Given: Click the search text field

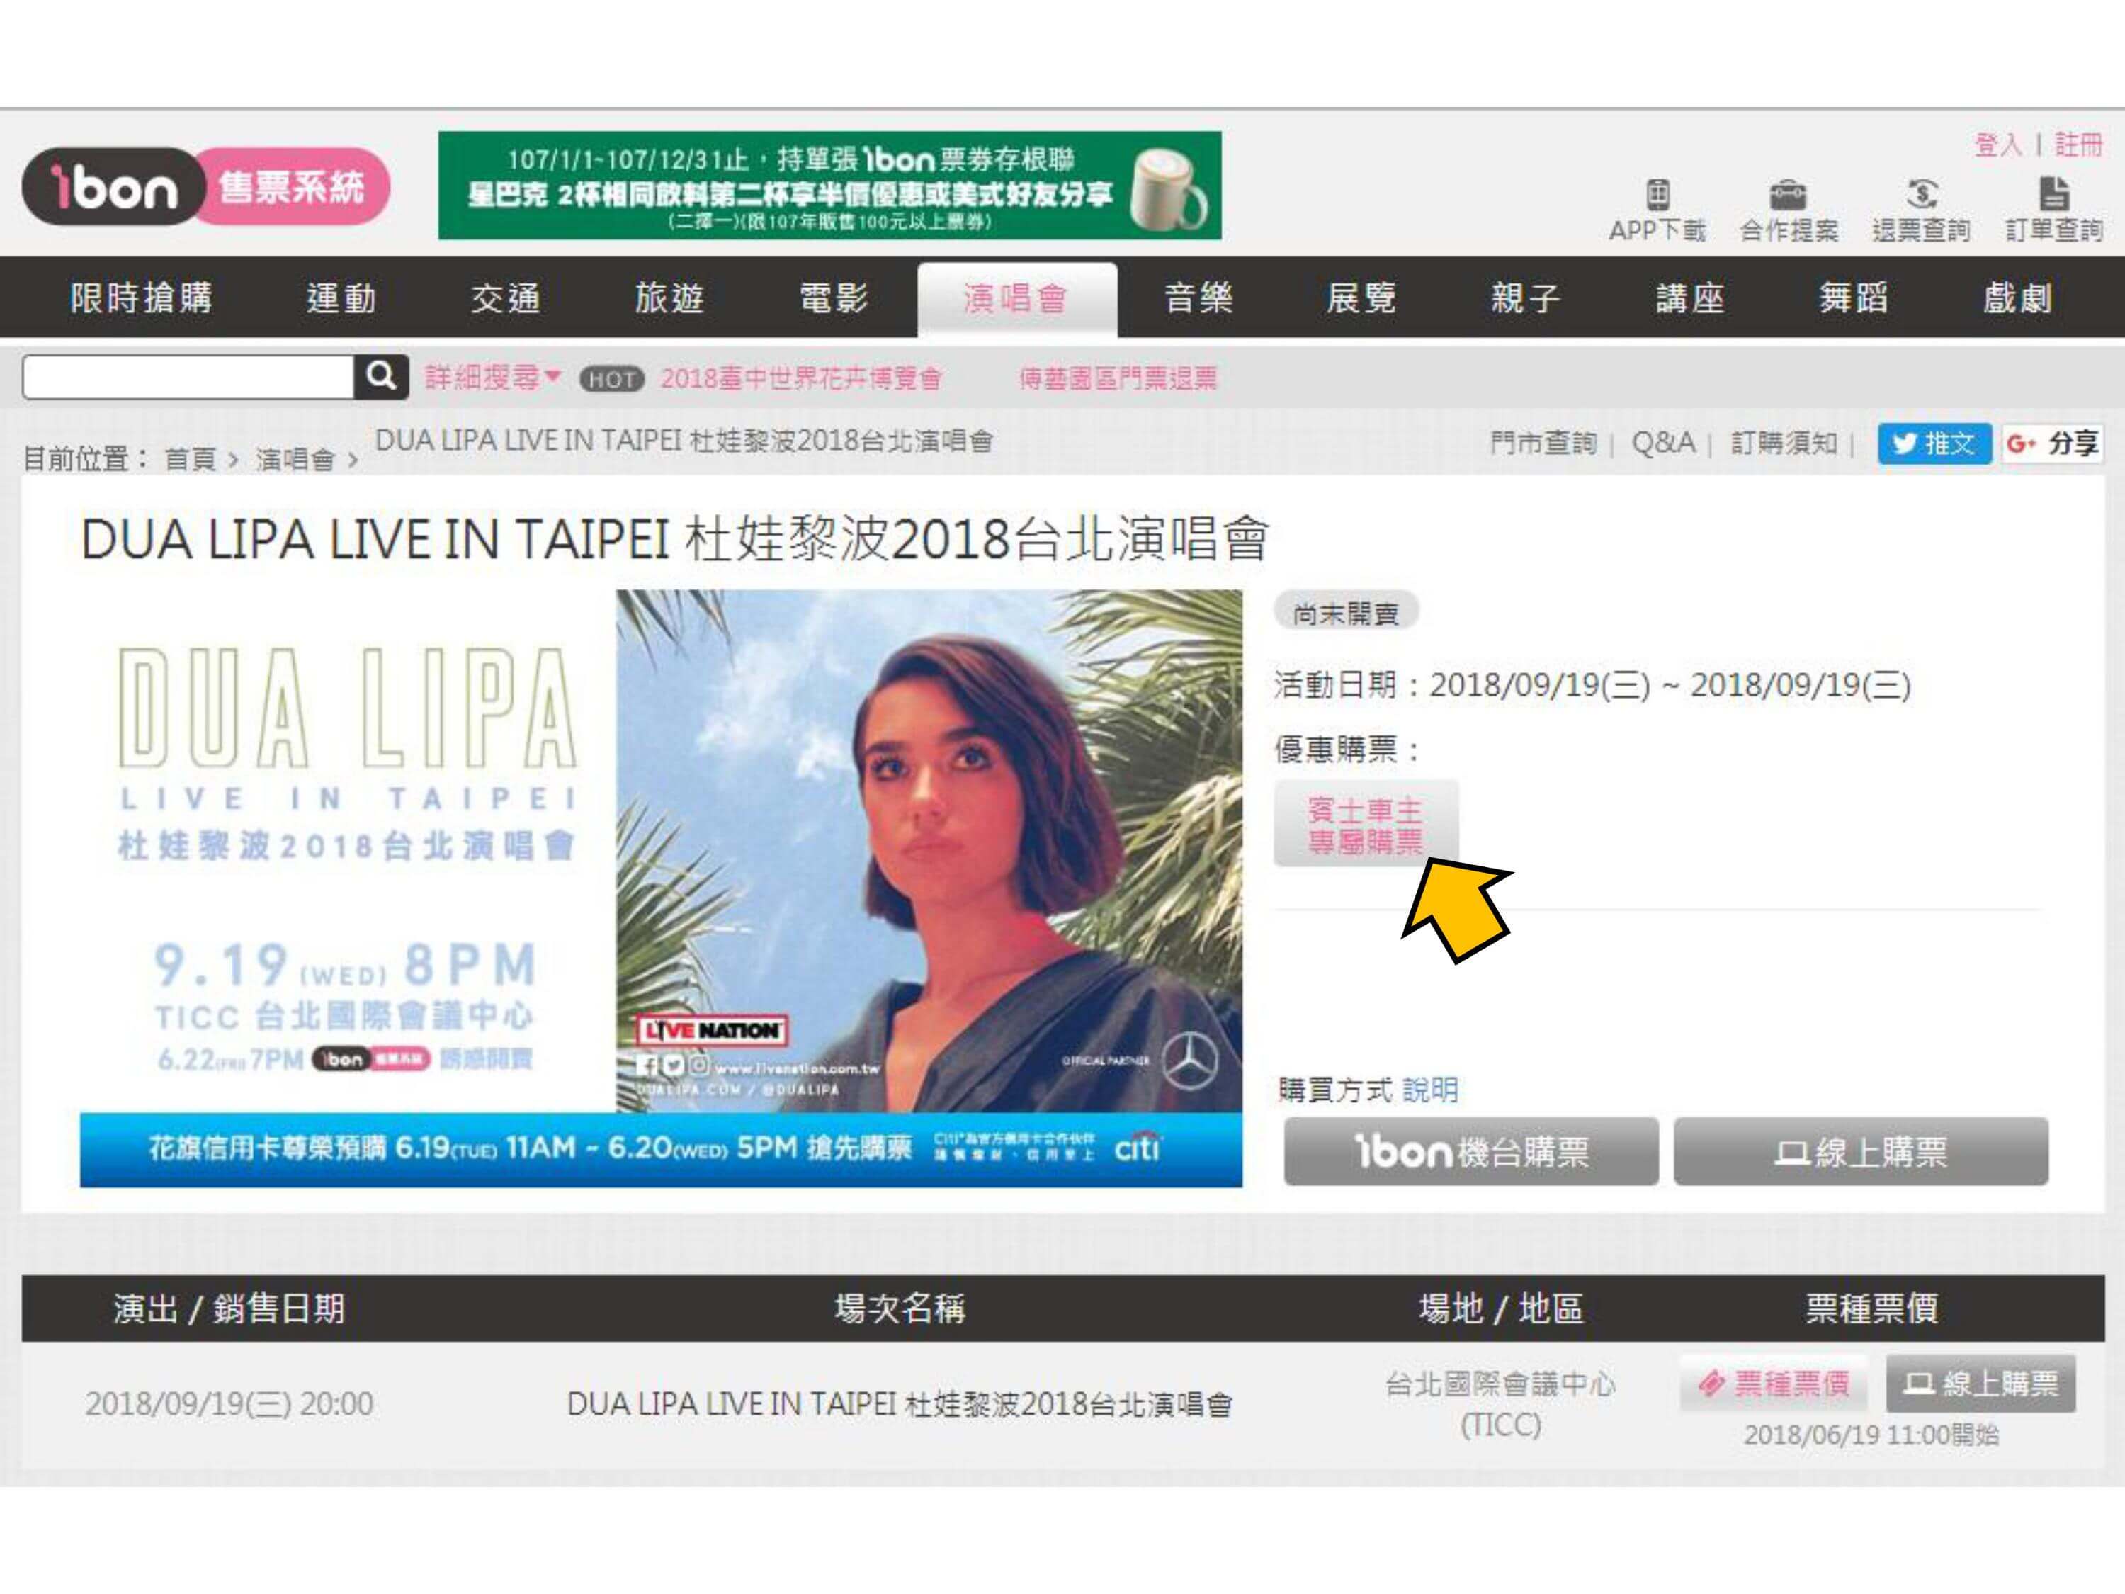Looking at the screenshot, I should [x=188, y=377].
